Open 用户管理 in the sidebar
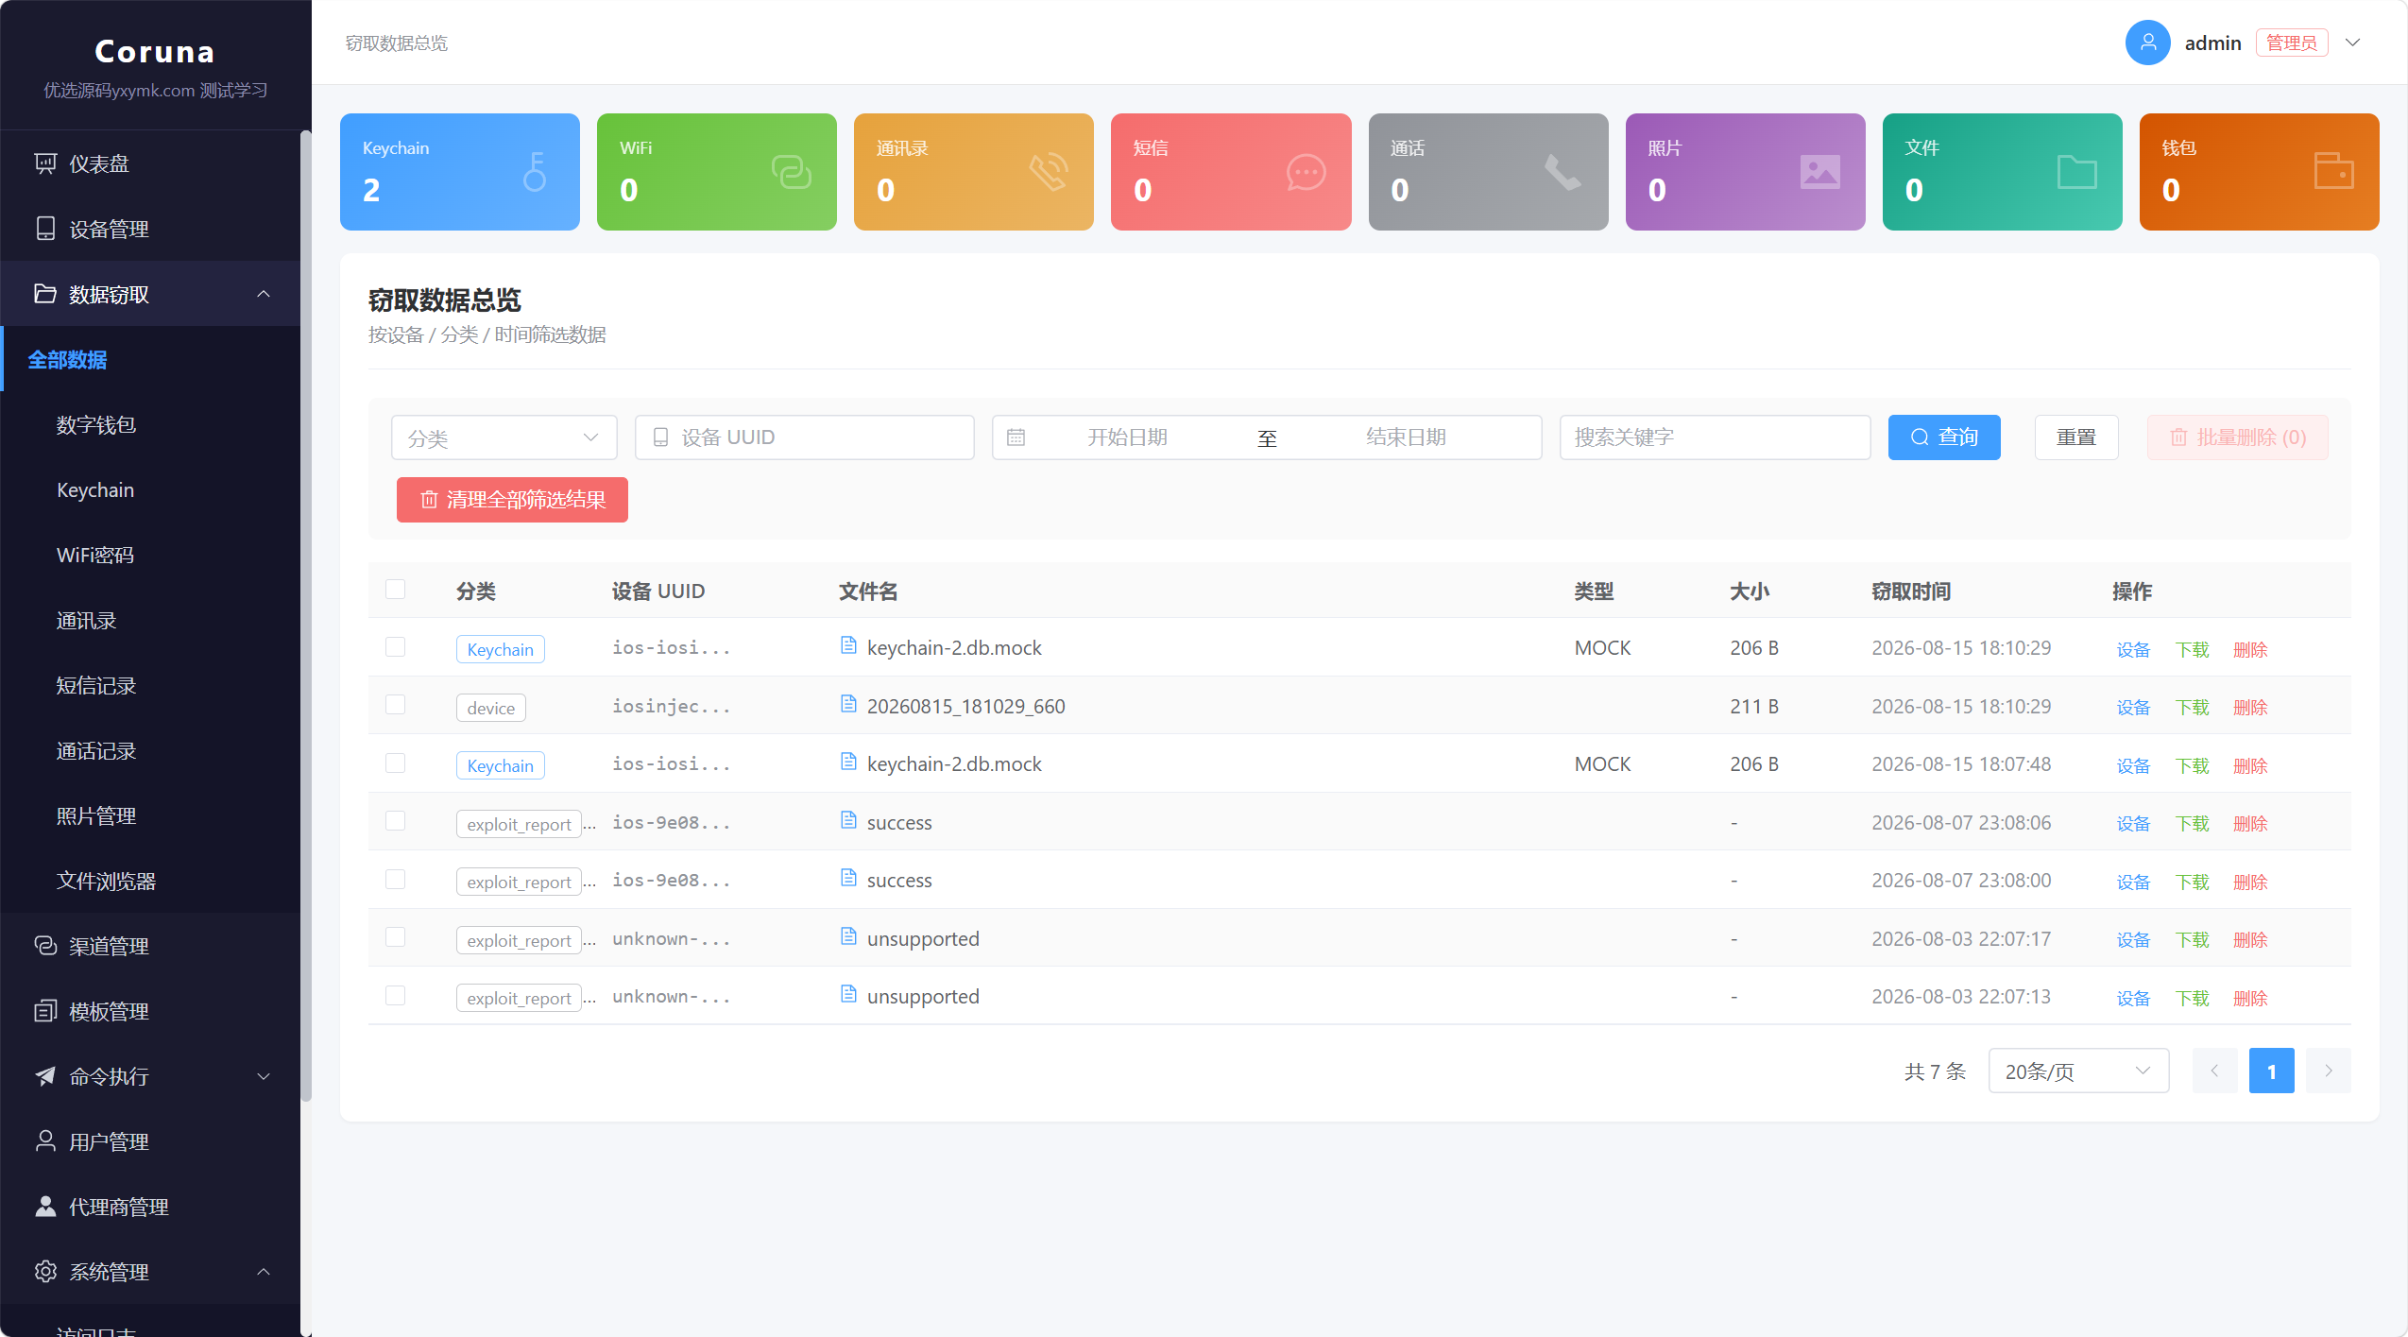 pos(150,1141)
